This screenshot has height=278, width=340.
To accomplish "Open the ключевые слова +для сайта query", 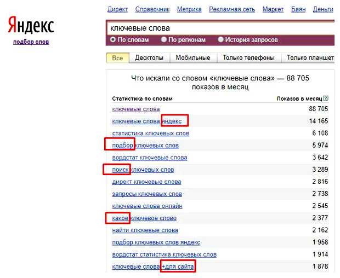I will point(153,267).
